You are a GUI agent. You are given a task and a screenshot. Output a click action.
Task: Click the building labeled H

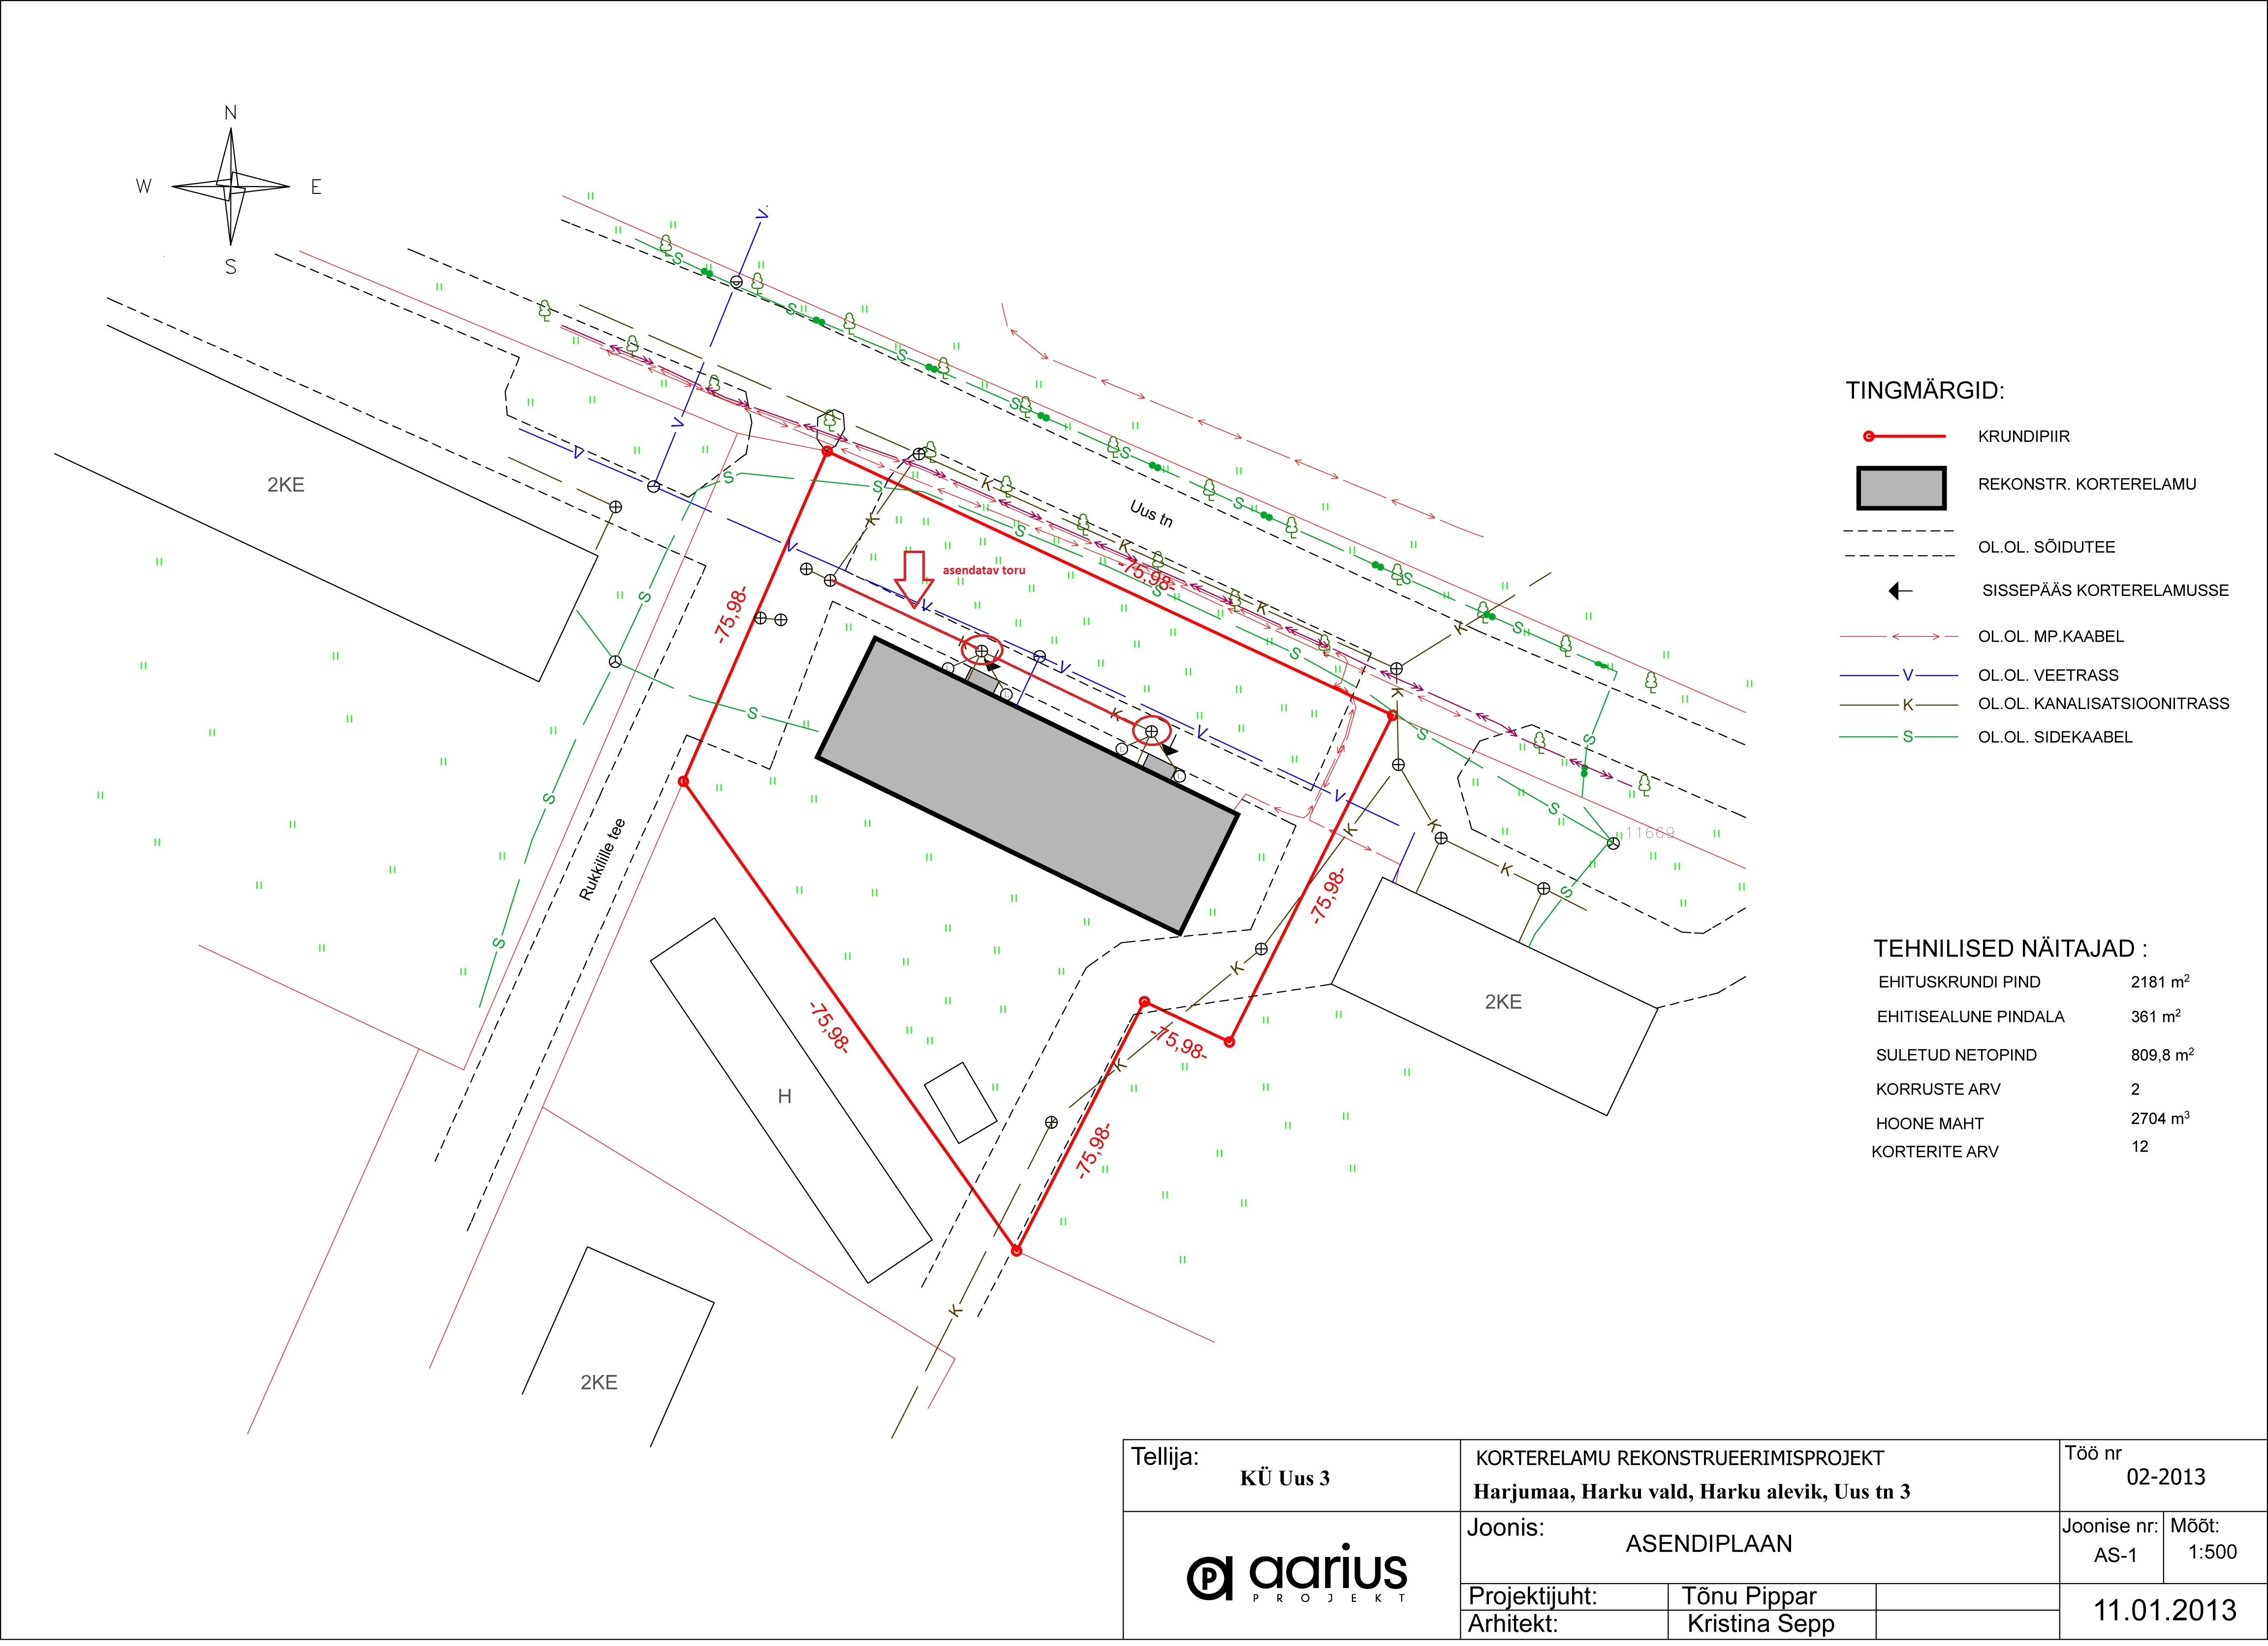[x=789, y=1098]
